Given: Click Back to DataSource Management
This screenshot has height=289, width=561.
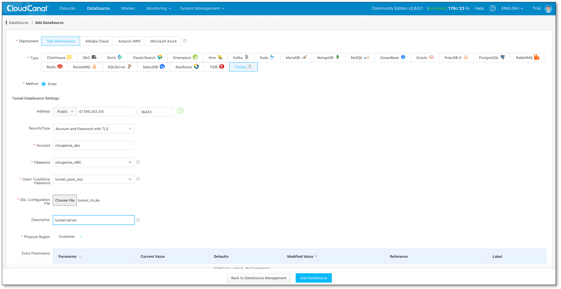Looking at the screenshot, I should (258, 278).
